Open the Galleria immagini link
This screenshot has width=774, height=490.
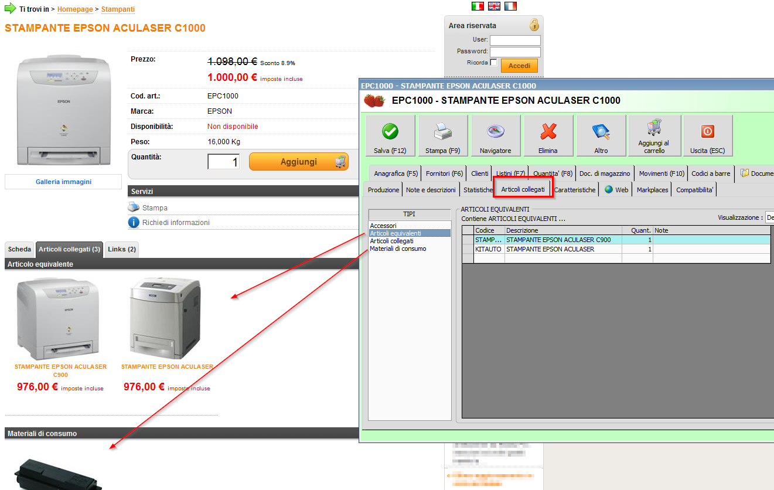click(x=63, y=182)
